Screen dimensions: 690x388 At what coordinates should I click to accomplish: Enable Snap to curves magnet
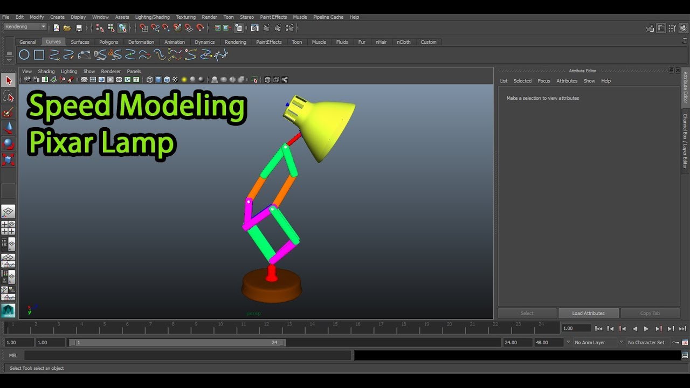(x=155, y=27)
